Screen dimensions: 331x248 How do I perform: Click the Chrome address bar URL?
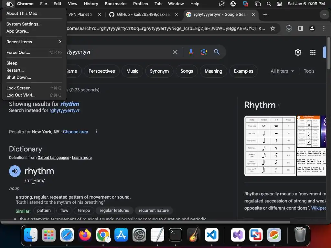pos(166,28)
